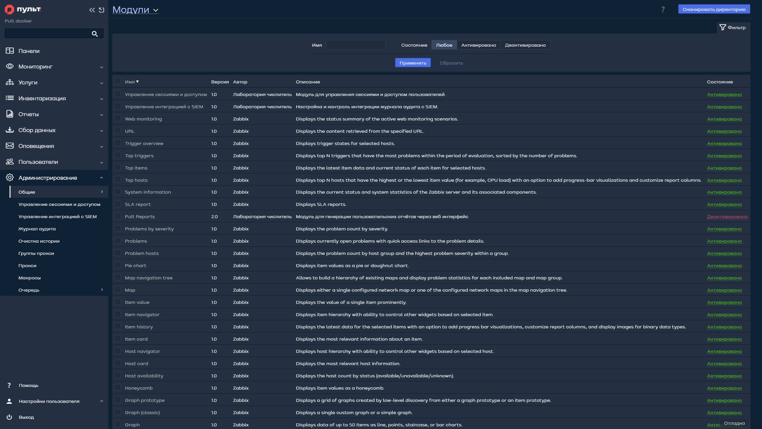762x429 pixels.
Task: Open Управление интеграцией с SIEM sidebar item
Action: (58, 216)
